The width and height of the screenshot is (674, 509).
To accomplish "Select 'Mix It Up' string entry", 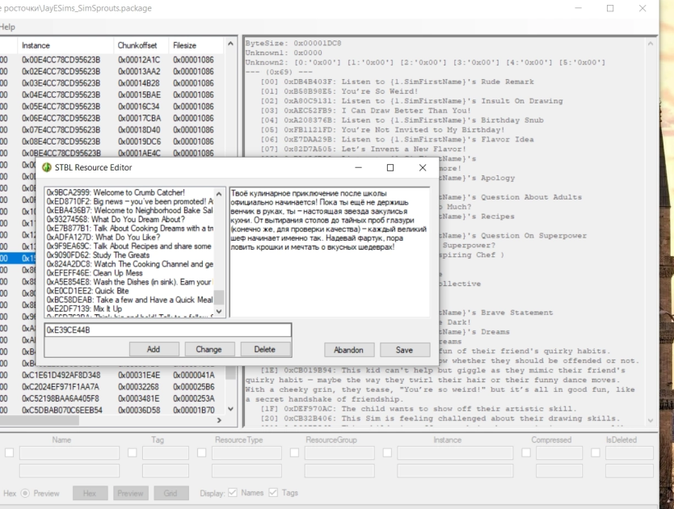I will 130,309.
